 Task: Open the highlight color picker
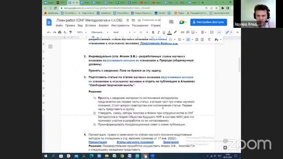175,32
